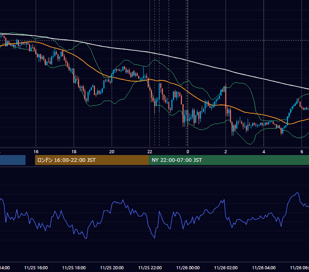Click the 11/25 20:00 date label
Image resolution: width=309 pixels, height=272 pixels.
click(x=112, y=267)
